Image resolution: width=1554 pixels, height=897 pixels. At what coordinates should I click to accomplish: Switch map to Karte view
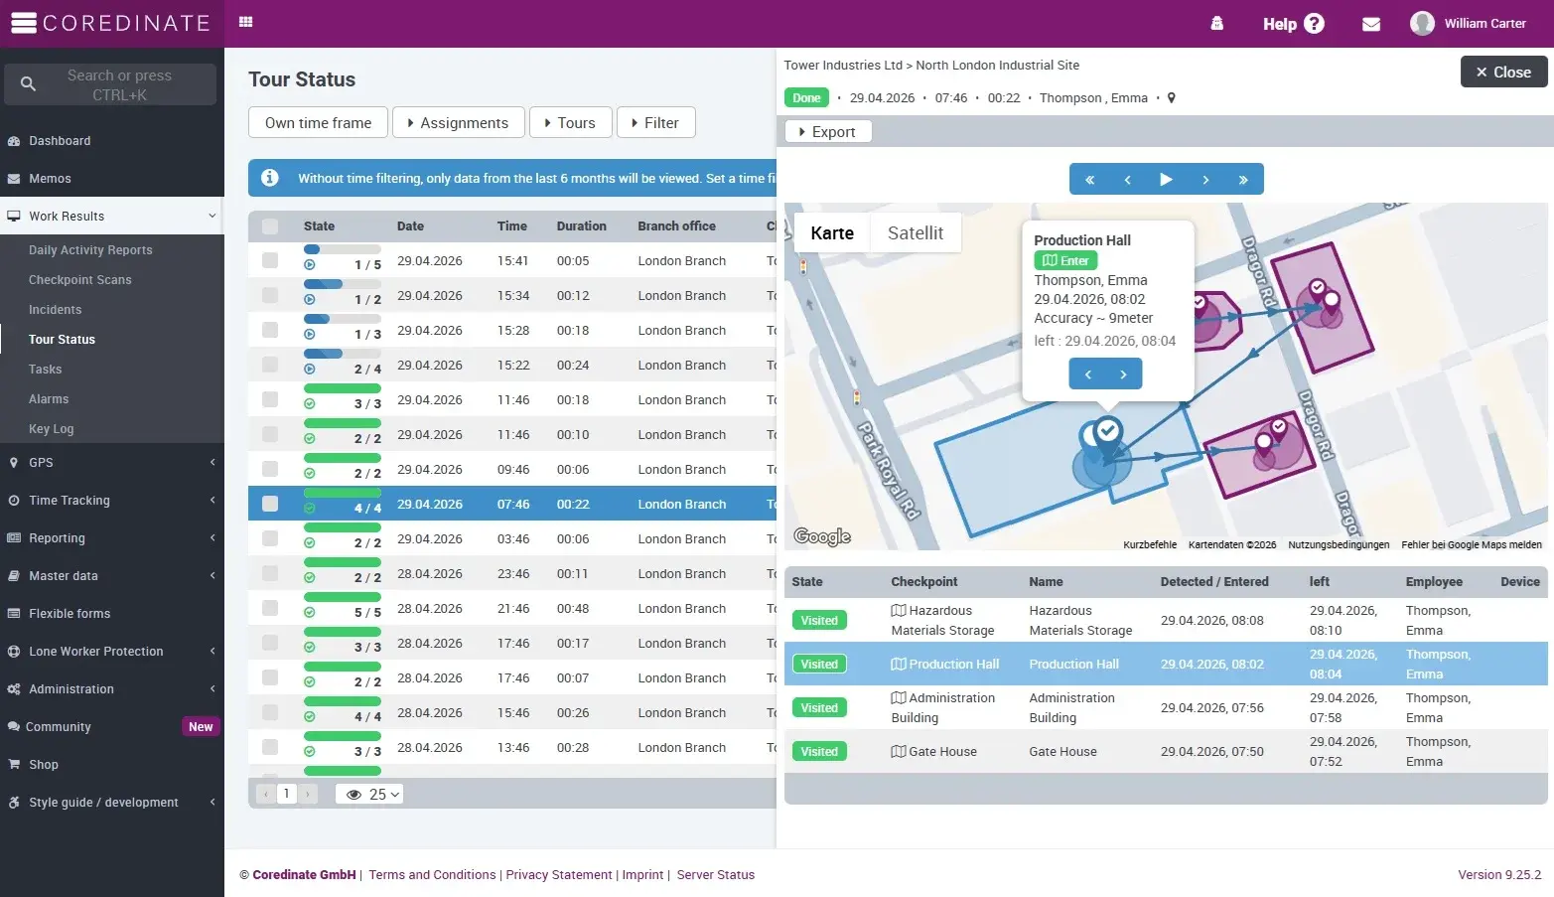[832, 233]
